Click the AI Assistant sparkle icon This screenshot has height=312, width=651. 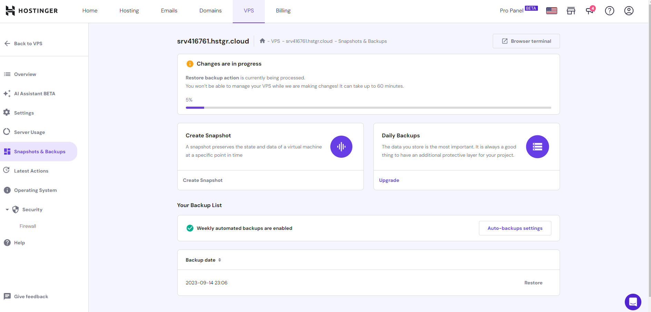(7, 94)
